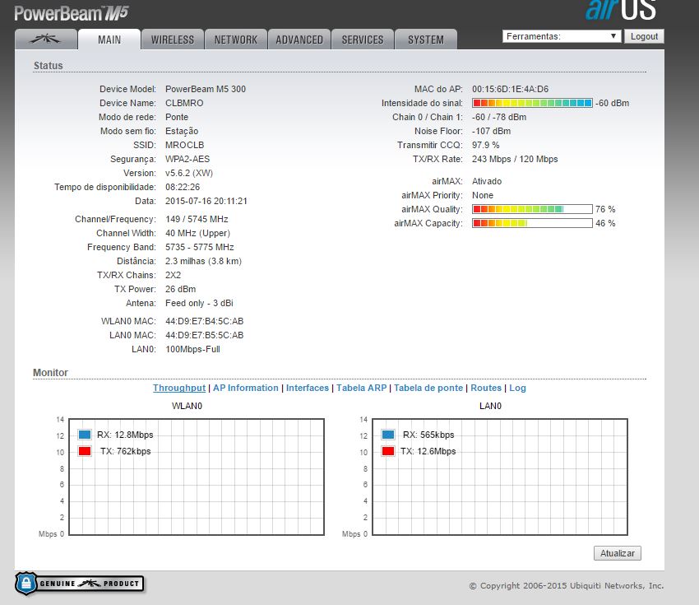Select WLAN0 MAC 44:D9:E7:B4:5C:AB
Viewport: 699px width, 605px height.
(x=205, y=321)
